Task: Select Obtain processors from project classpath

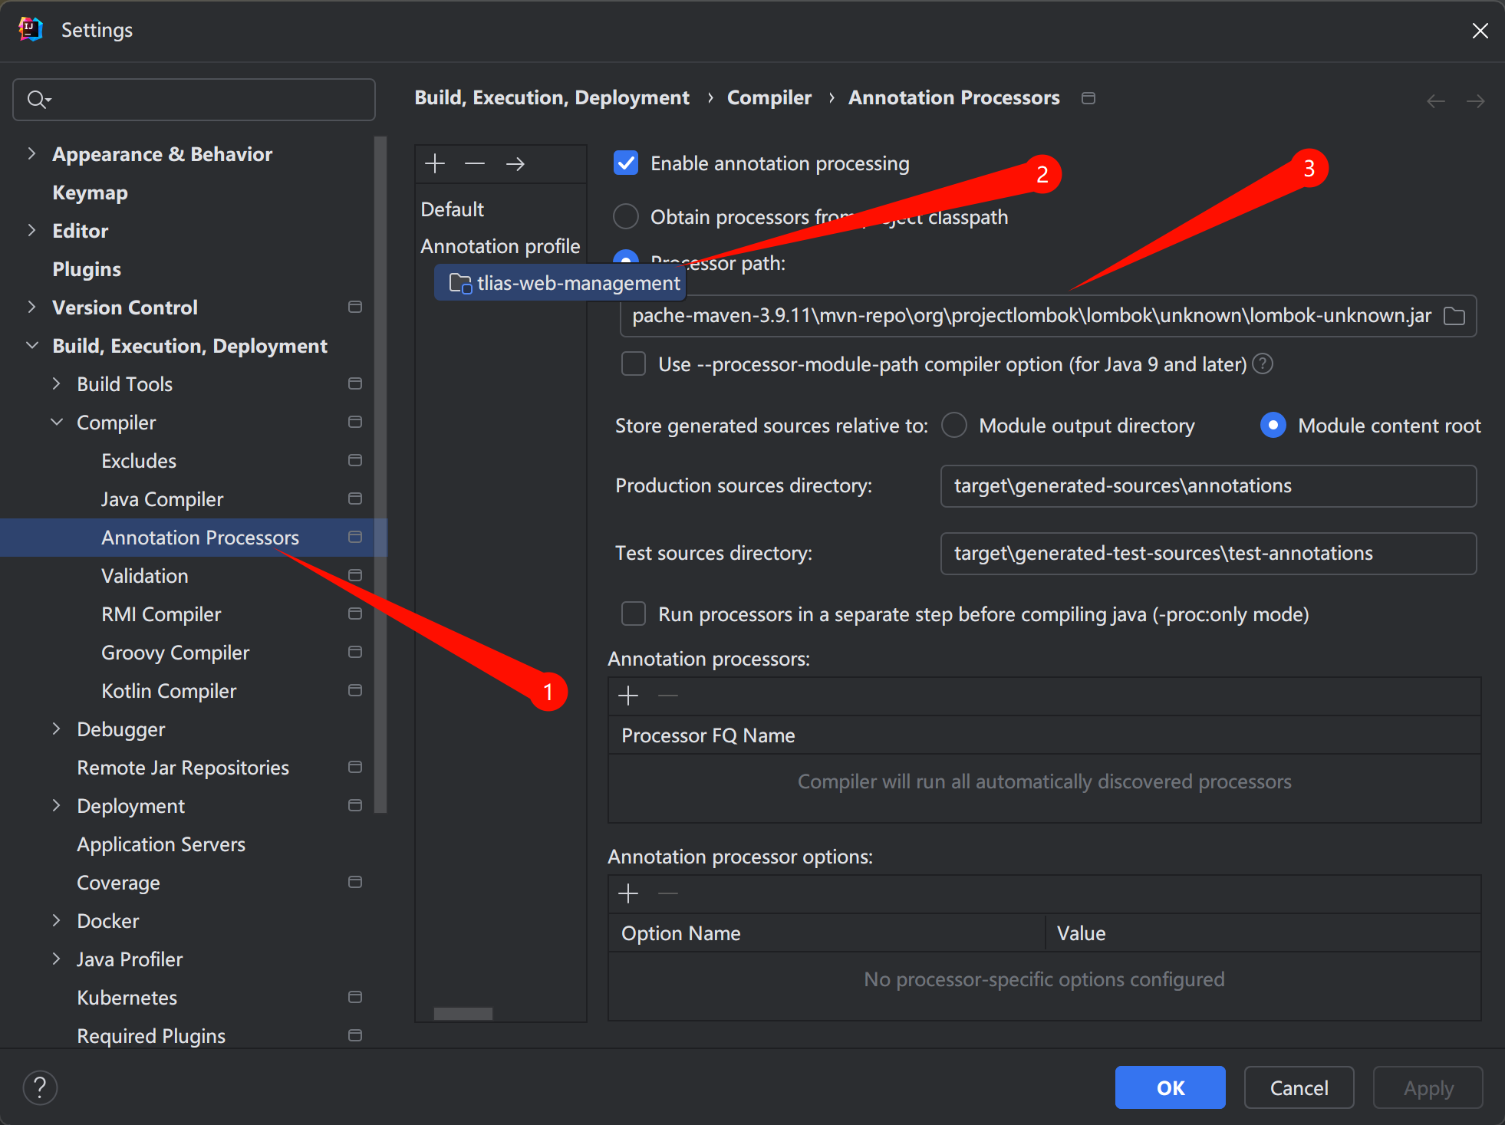Action: coord(626,217)
